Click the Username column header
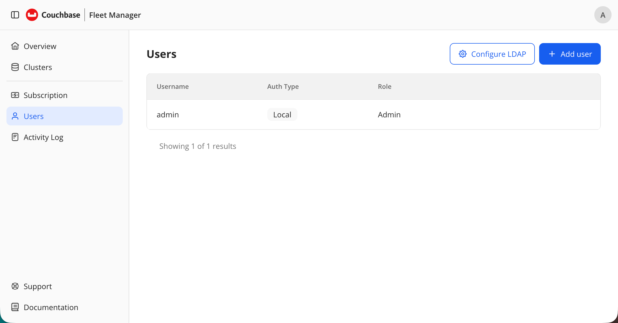The height and width of the screenshot is (323, 618). coord(173,86)
